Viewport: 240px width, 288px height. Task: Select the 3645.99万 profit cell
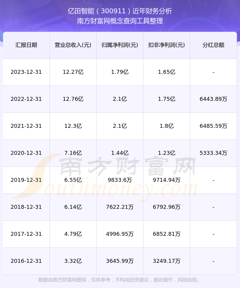click(x=120, y=261)
